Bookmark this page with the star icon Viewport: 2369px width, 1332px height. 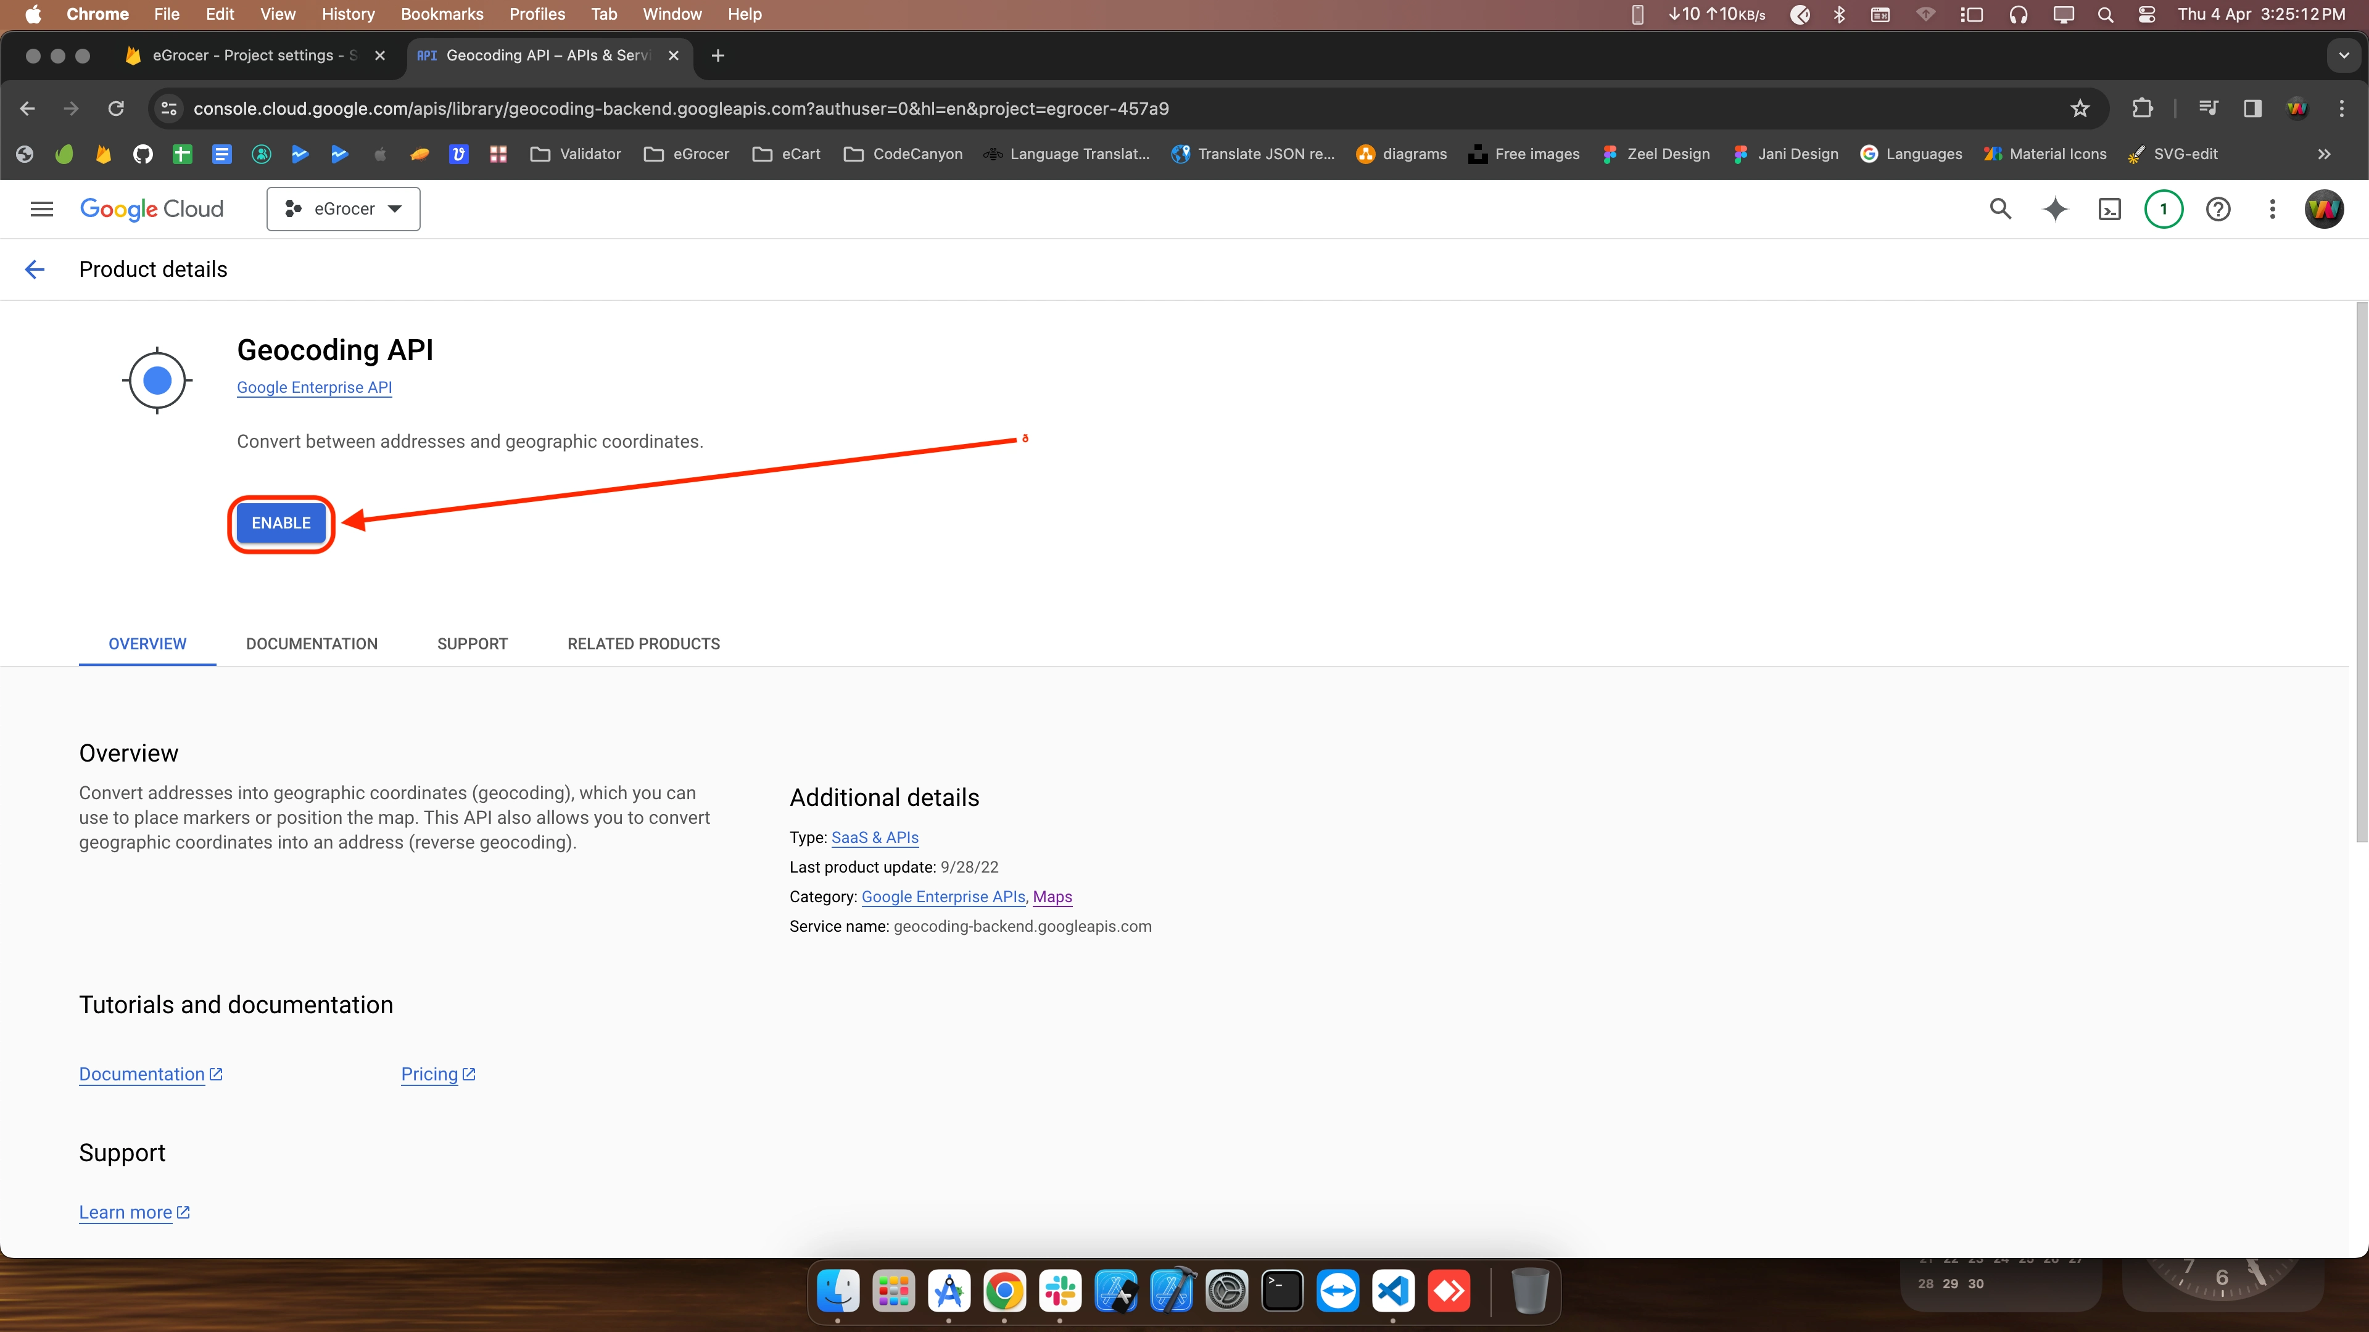(x=2080, y=109)
